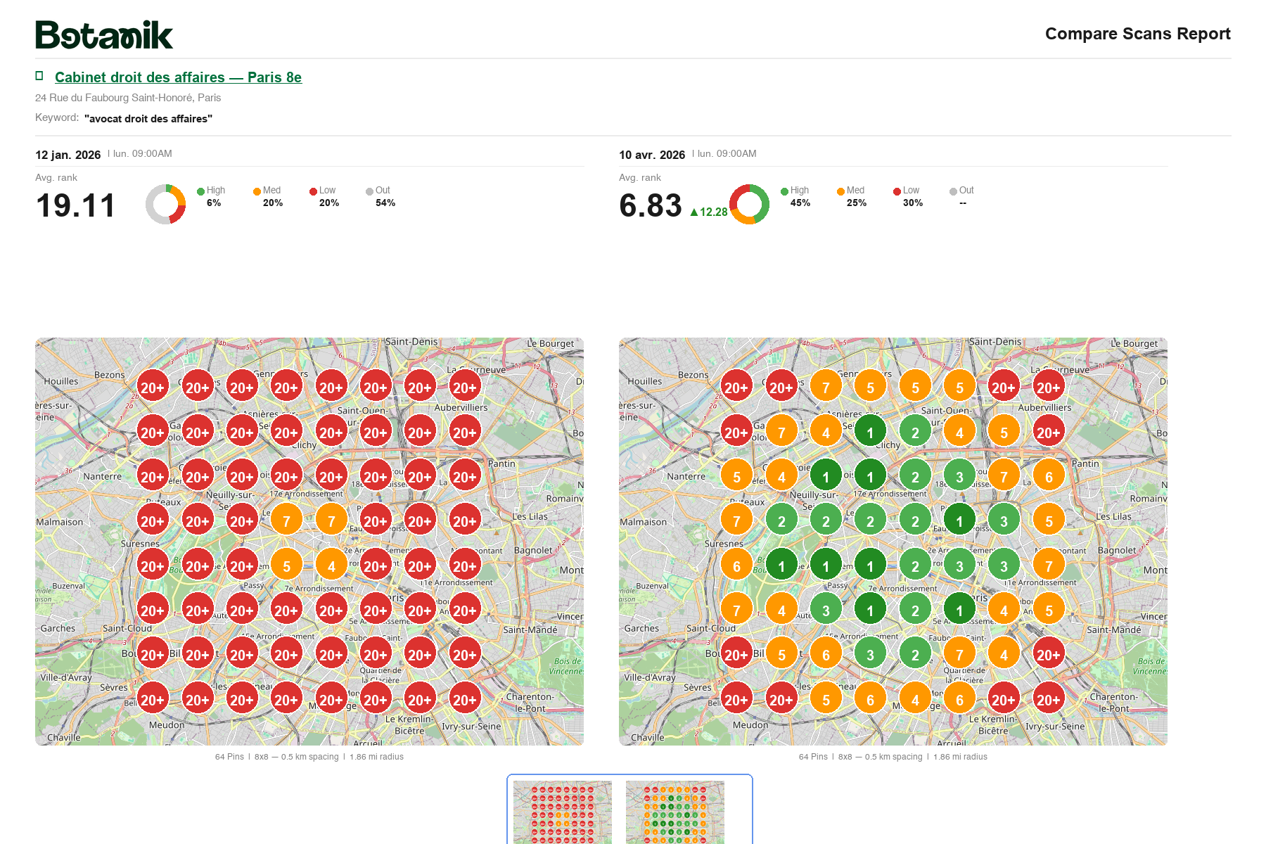Screen dimensions: 1266x844
Task: Click the April Low 30% value
Action: click(913, 203)
